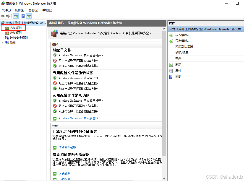Click 还原默认策略 action
Image resolution: width=244 pixels, height=181 pixels.
[x=184, y=47]
